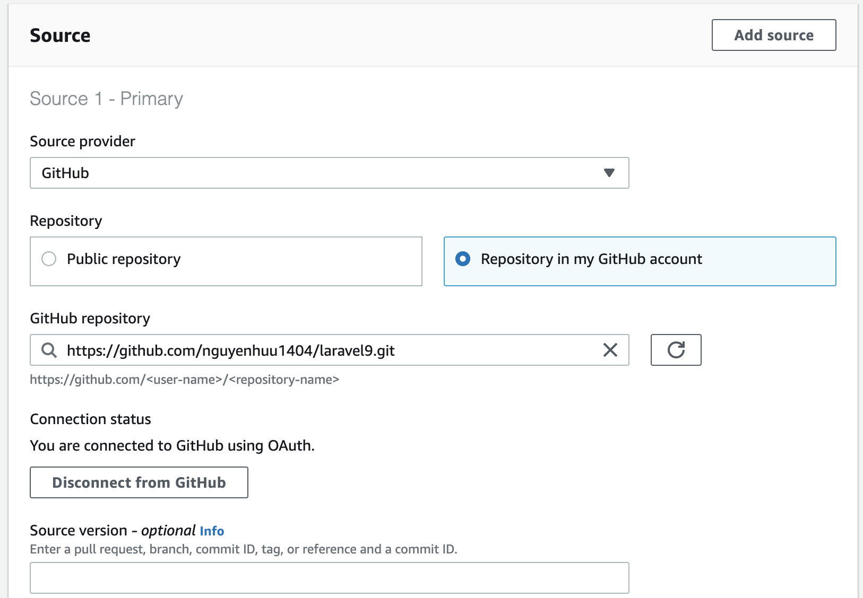Screen dimensions: 863x598
Task: Focus the Source version input field
Action: pos(329,578)
